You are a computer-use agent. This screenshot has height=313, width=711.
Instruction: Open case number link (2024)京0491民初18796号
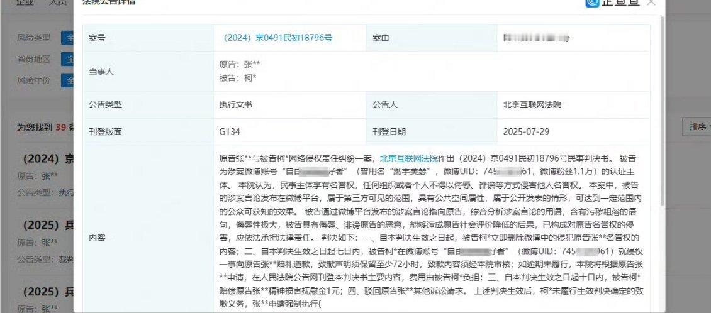(x=277, y=38)
